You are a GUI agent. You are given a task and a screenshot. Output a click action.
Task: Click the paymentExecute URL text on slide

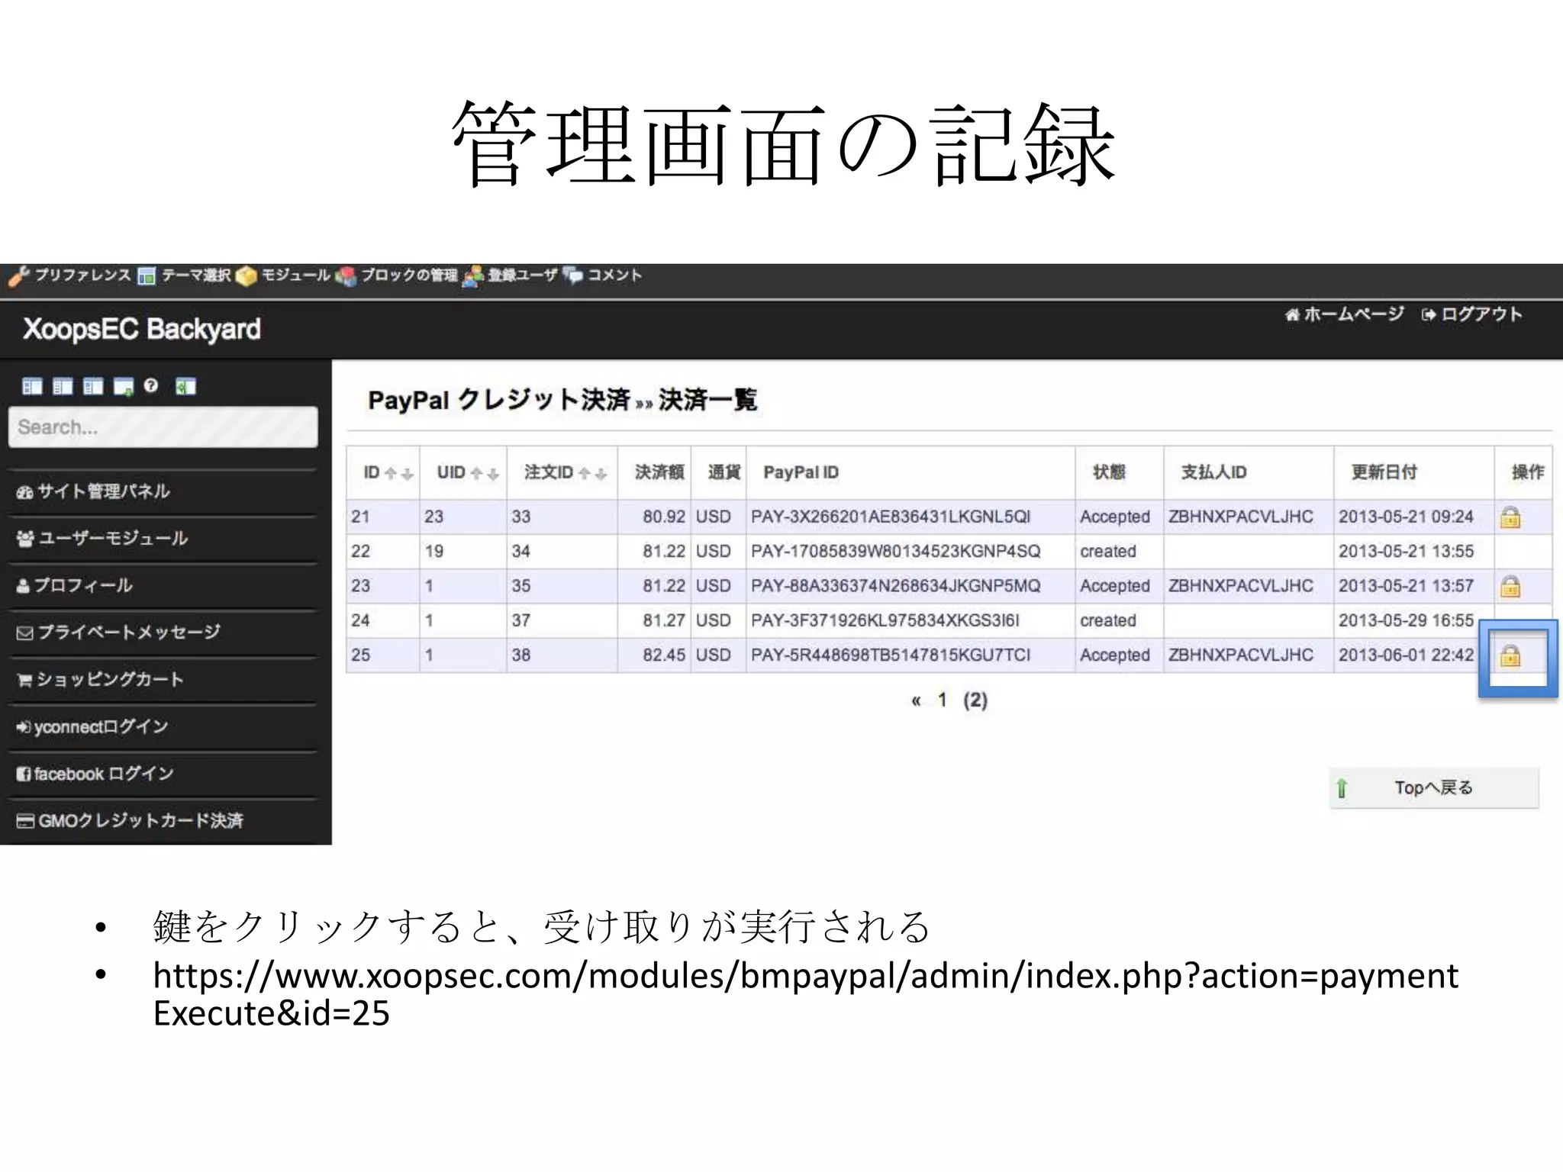(x=805, y=994)
